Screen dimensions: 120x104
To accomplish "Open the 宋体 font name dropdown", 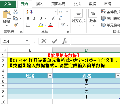I will (56, 12).
